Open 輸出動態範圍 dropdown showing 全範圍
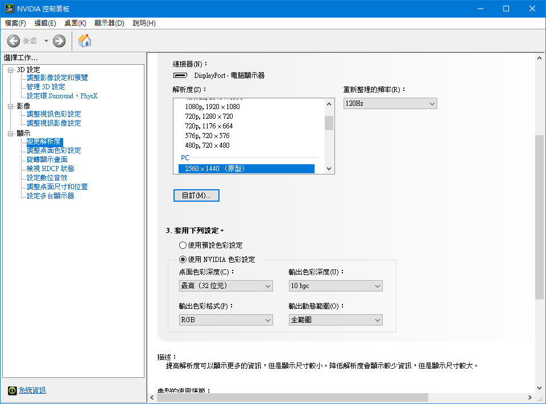Image resolution: width=546 pixels, height=404 pixels. (x=336, y=320)
